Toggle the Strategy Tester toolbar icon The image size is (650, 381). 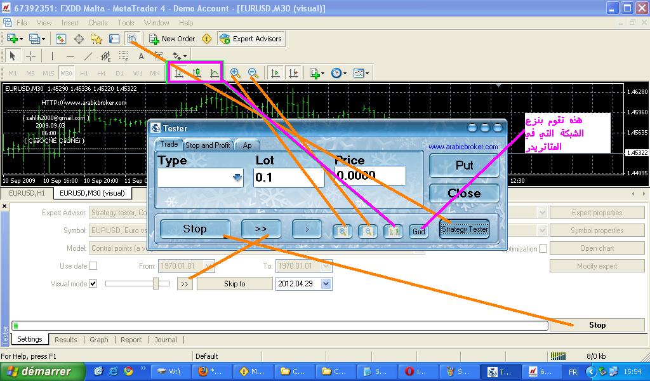click(132, 39)
